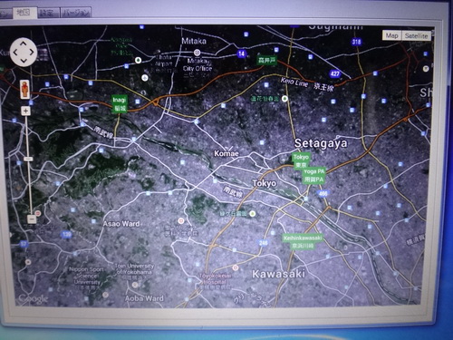Zoom in with the plus button
The image size is (453, 340).
tap(25, 111)
